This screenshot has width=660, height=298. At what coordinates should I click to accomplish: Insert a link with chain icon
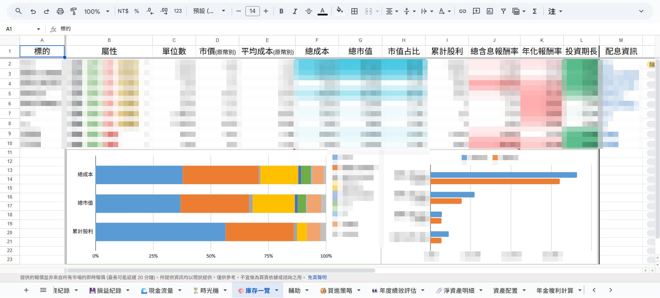tap(463, 11)
